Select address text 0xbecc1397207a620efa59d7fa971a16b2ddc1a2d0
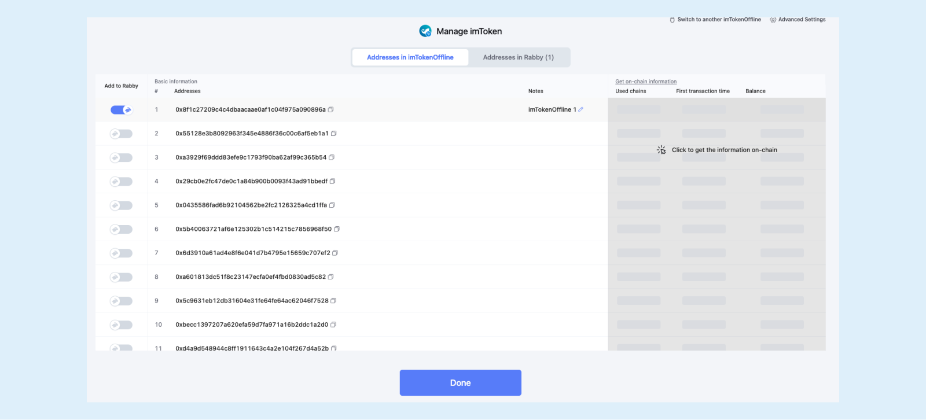This screenshot has width=926, height=420. click(x=252, y=325)
